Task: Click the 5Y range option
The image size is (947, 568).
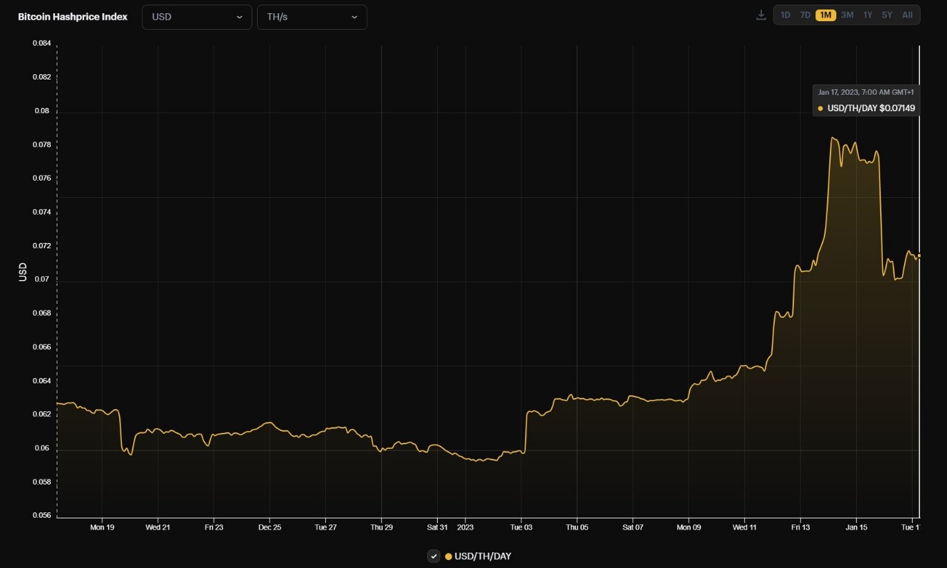Action: pyautogui.click(x=887, y=15)
